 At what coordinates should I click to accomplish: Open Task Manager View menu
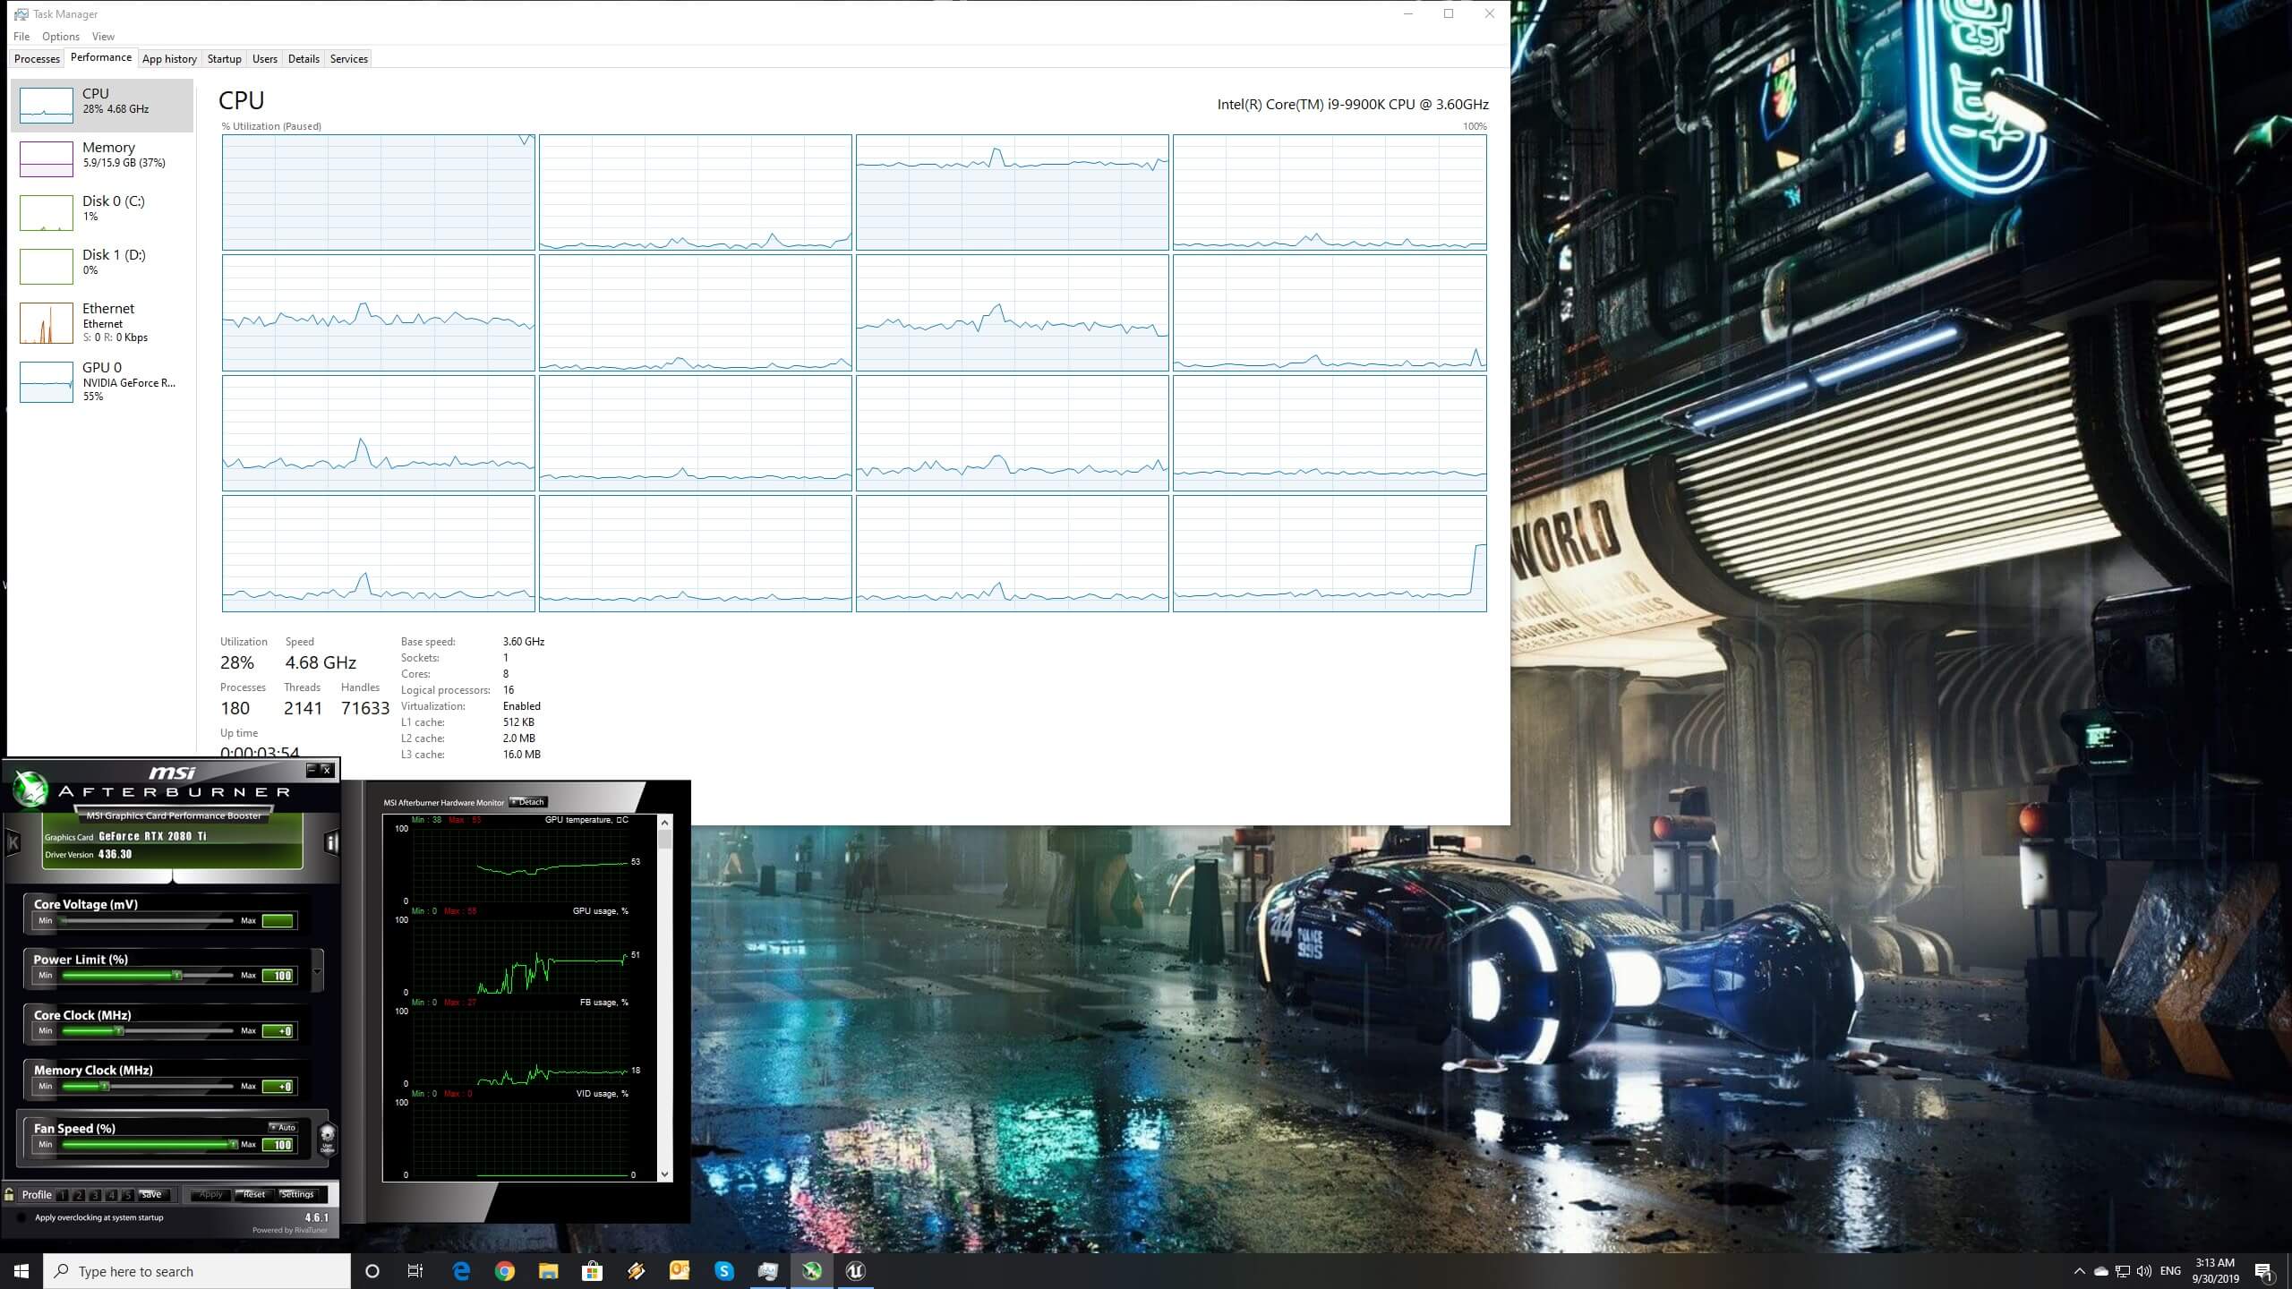click(x=101, y=35)
